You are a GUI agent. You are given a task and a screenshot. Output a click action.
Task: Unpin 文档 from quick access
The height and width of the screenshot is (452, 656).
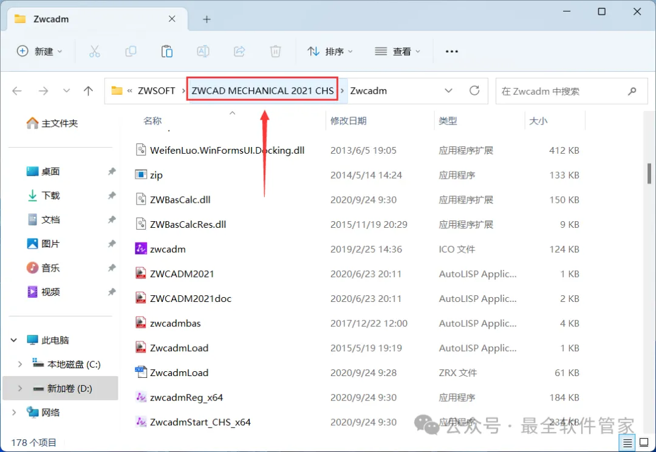[x=112, y=219]
